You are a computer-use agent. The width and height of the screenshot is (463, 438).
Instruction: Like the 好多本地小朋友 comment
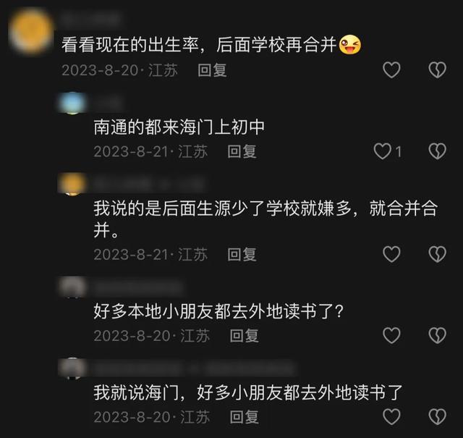click(391, 335)
